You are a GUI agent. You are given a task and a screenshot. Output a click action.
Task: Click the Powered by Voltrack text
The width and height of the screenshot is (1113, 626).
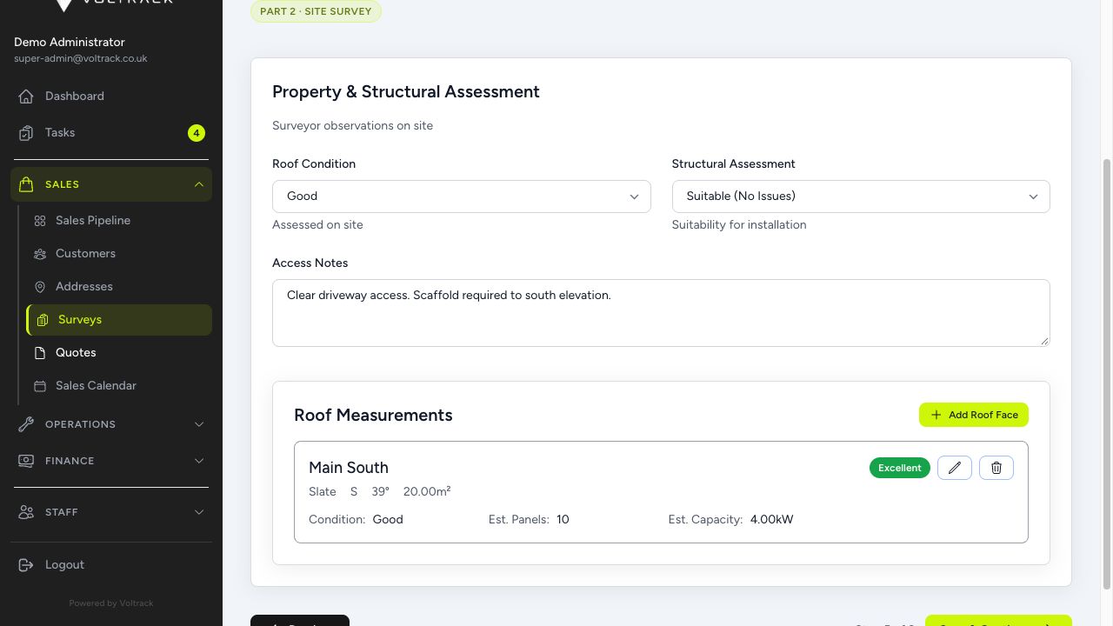tap(111, 603)
